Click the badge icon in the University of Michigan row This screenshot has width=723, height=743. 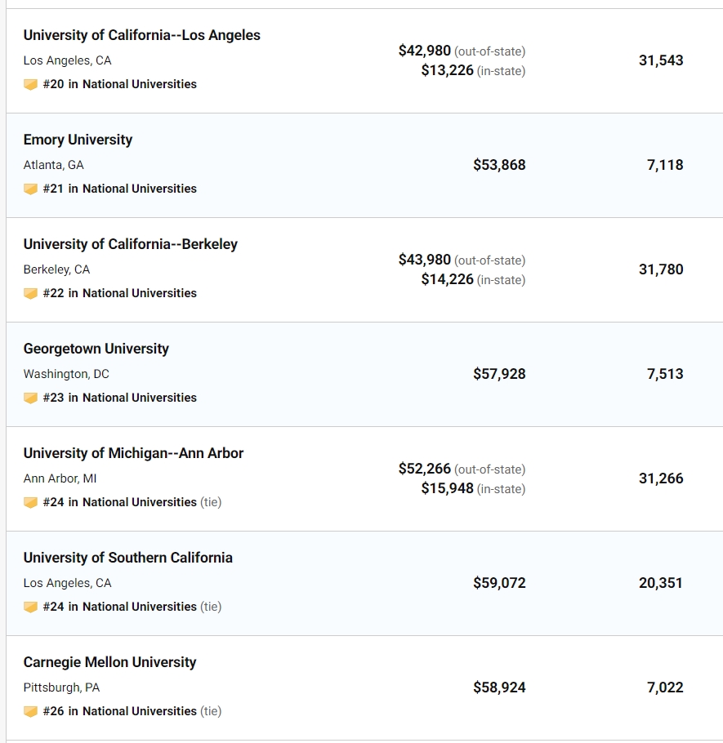[x=30, y=503]
